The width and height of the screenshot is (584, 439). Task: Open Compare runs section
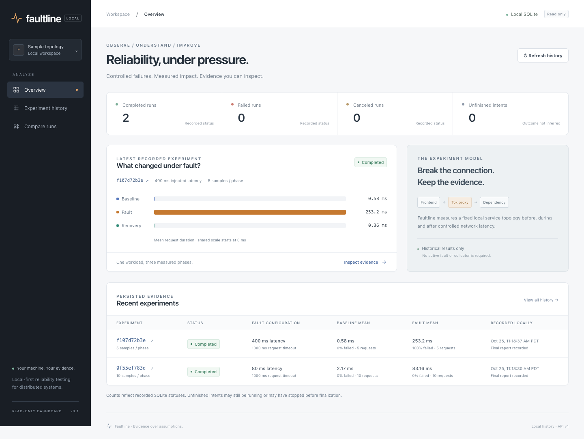[x=45, y=126]
